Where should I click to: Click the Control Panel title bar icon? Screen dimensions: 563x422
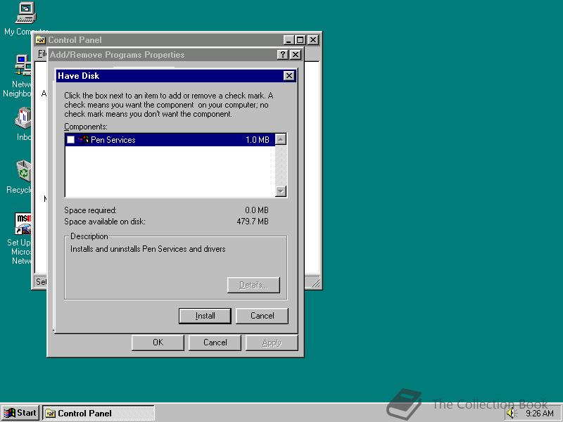tap(41, 40)
